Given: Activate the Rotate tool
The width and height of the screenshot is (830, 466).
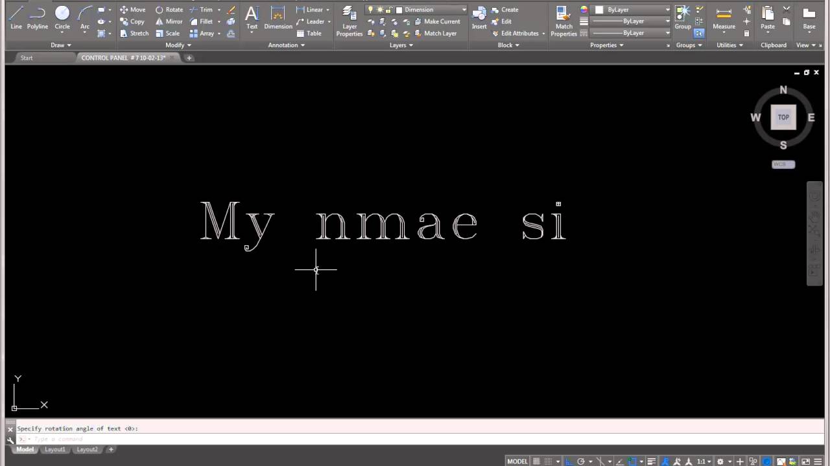Looking at the screenshot, I should coord(169,10).
